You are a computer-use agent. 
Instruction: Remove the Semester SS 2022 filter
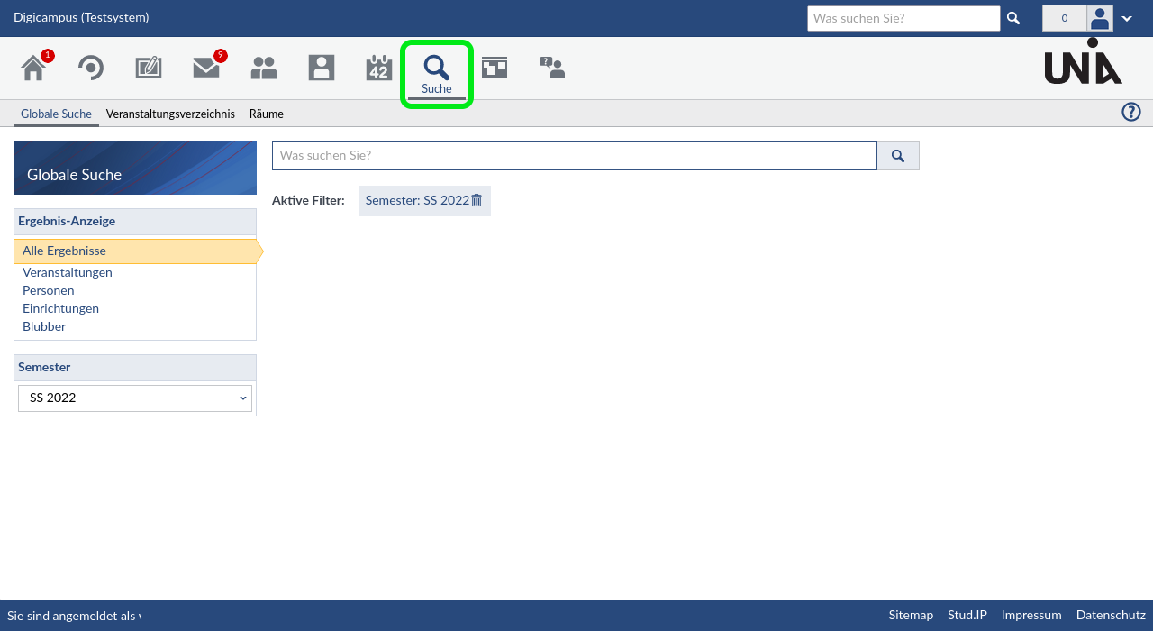[x=477, y=200]
